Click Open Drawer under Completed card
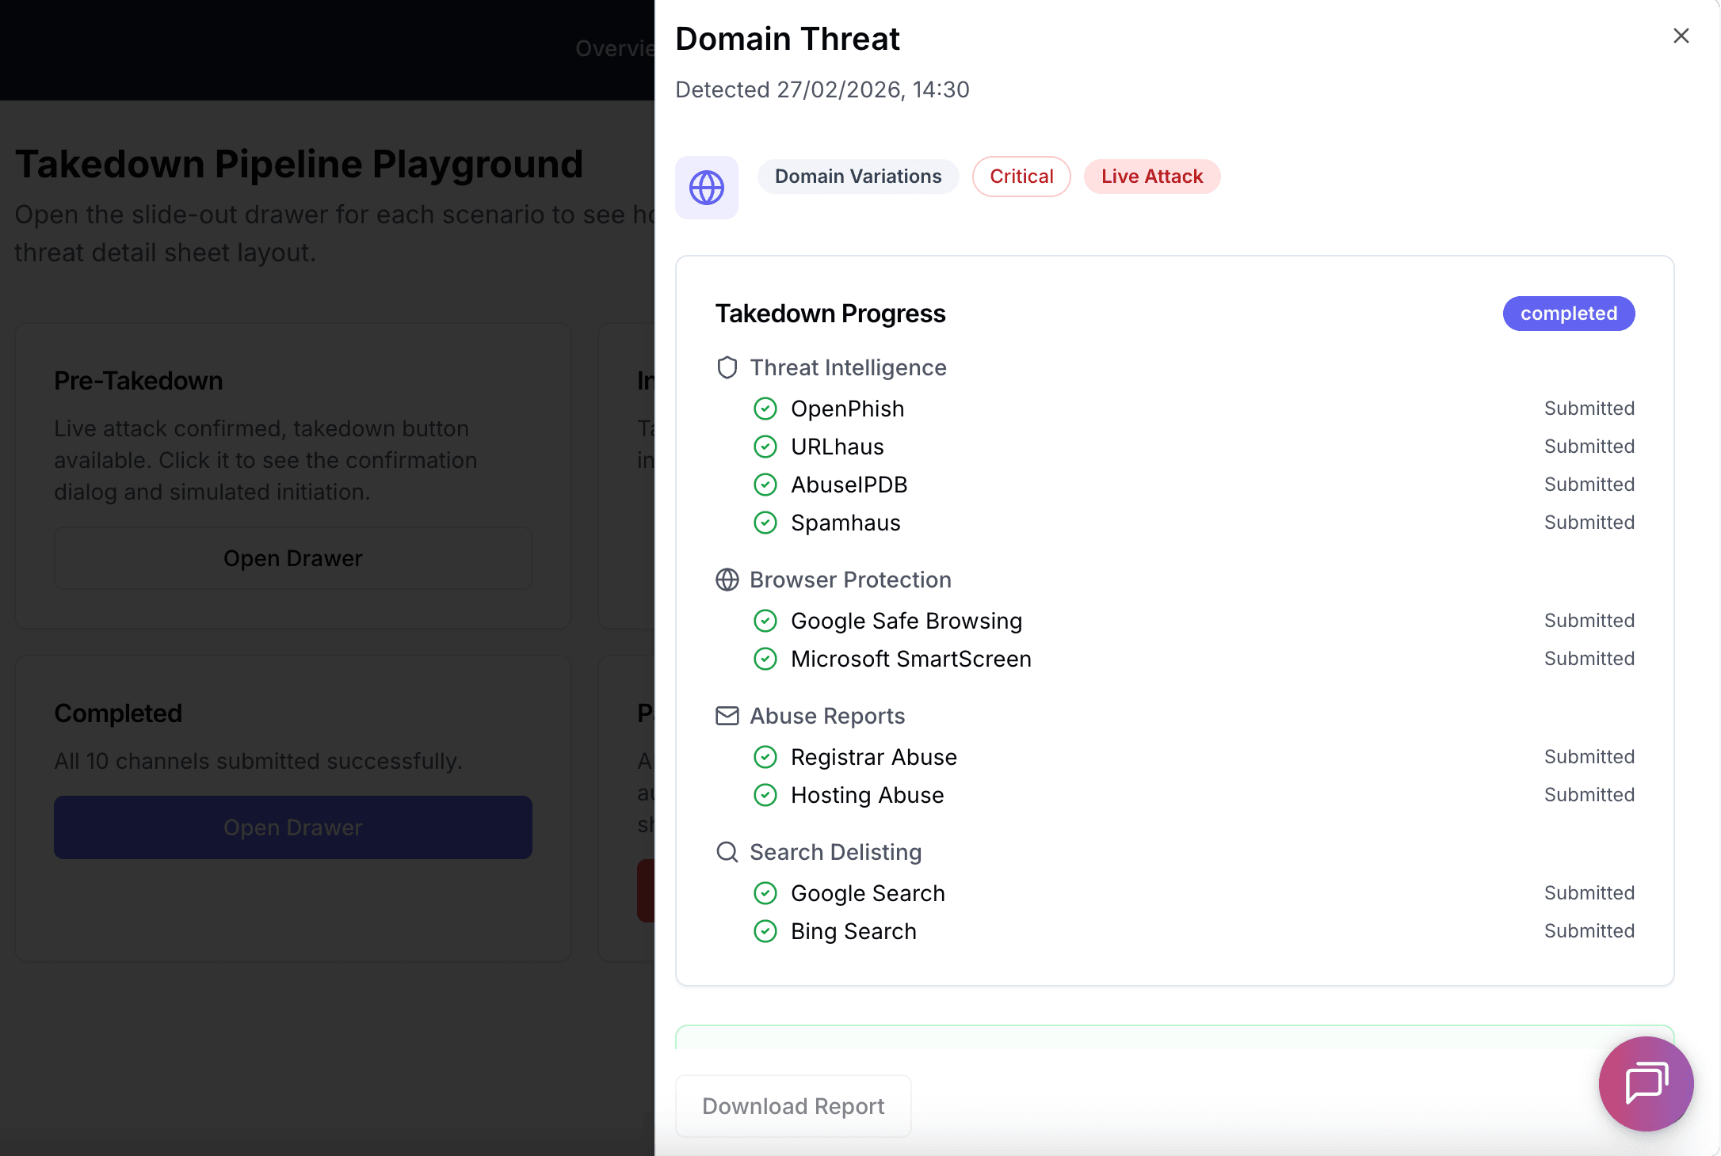 293,827
